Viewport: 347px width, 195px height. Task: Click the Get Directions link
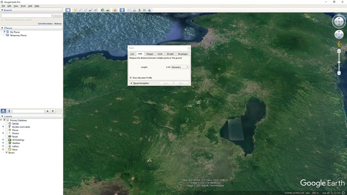(45, 24)
